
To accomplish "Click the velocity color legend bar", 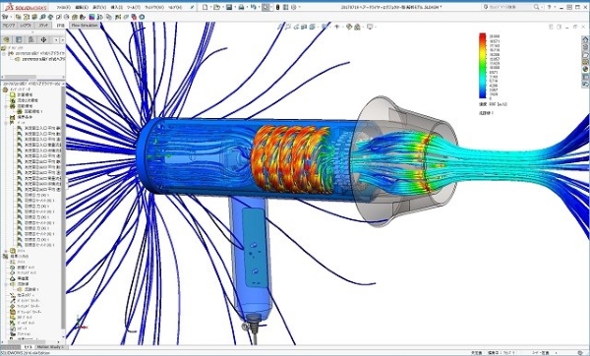I will (483, 66).
